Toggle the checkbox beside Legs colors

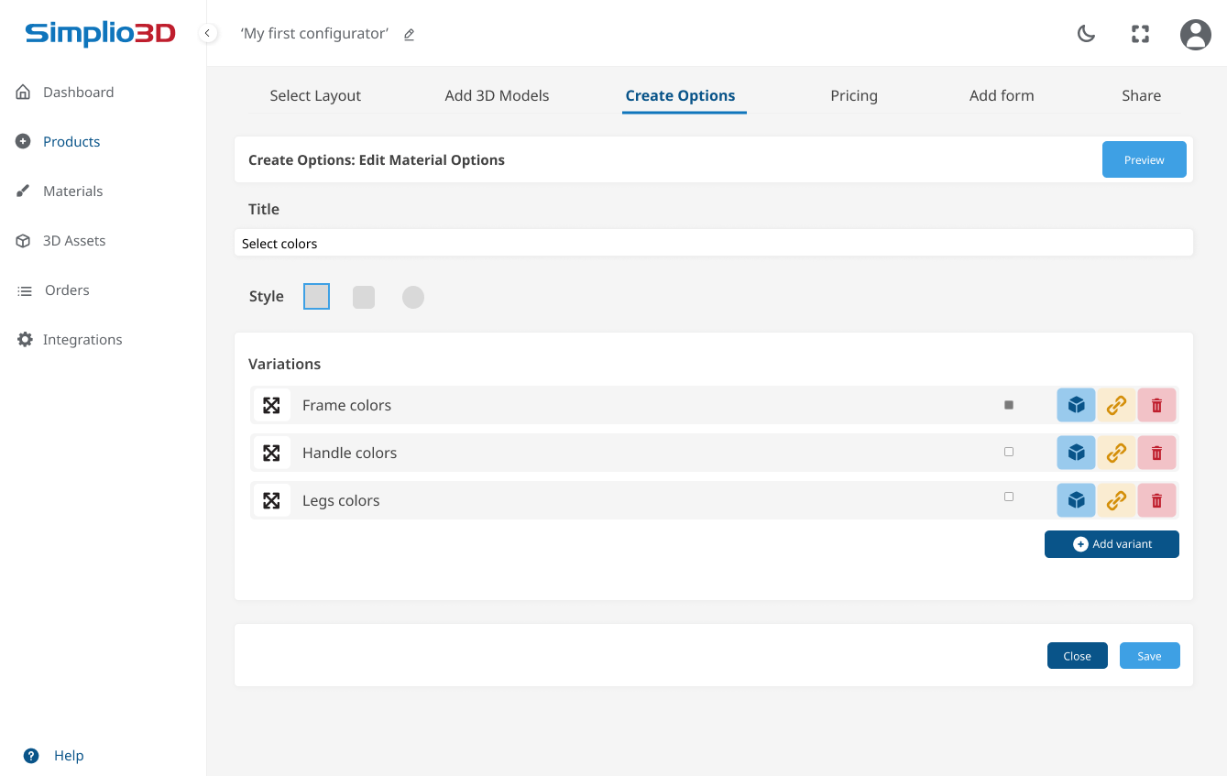tap(1009, 496)
